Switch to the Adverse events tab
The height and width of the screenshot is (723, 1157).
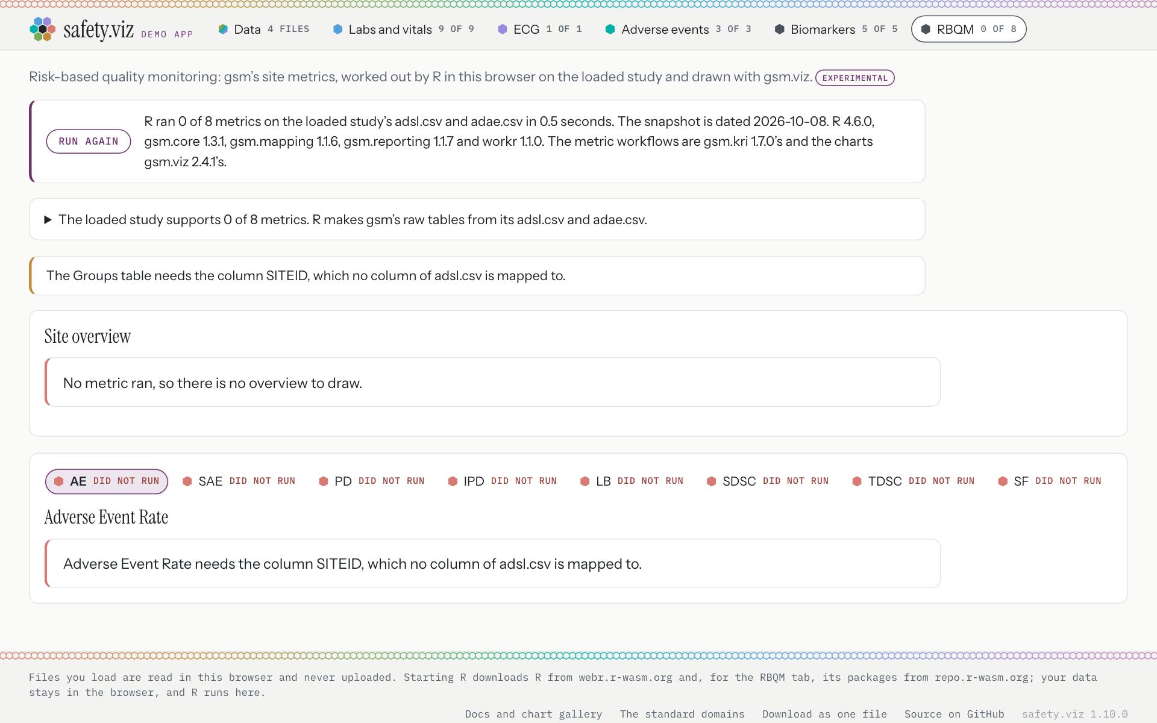pos(679,29)
